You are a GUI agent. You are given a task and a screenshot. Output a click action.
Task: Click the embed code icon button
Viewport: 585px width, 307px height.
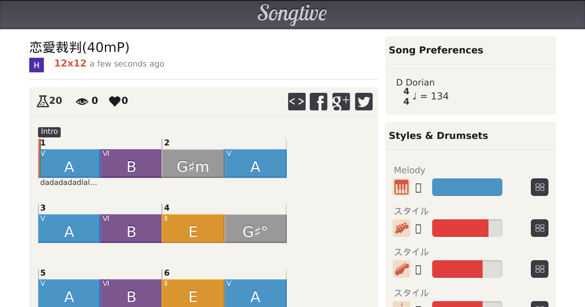[x=297, y=102]
